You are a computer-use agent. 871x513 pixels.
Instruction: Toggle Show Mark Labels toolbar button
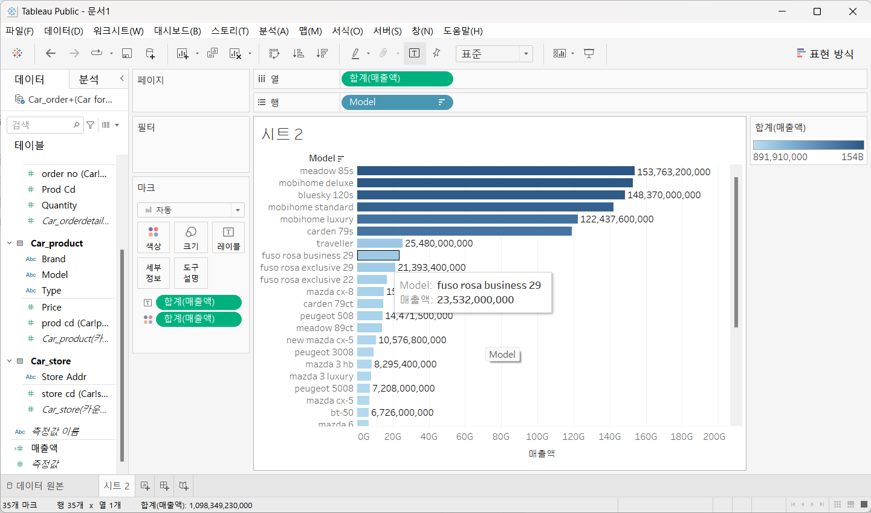415,53
